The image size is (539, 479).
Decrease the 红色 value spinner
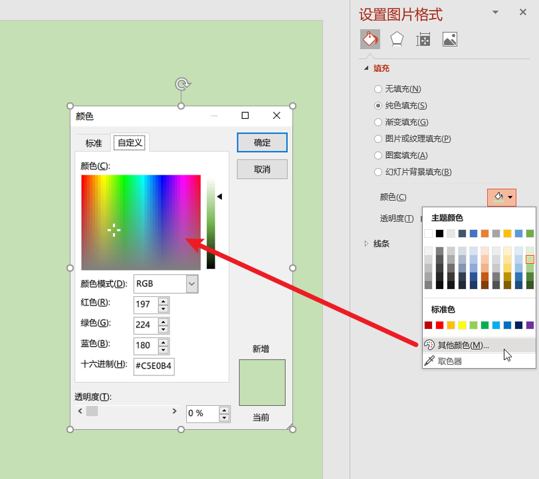coord(163,309)
